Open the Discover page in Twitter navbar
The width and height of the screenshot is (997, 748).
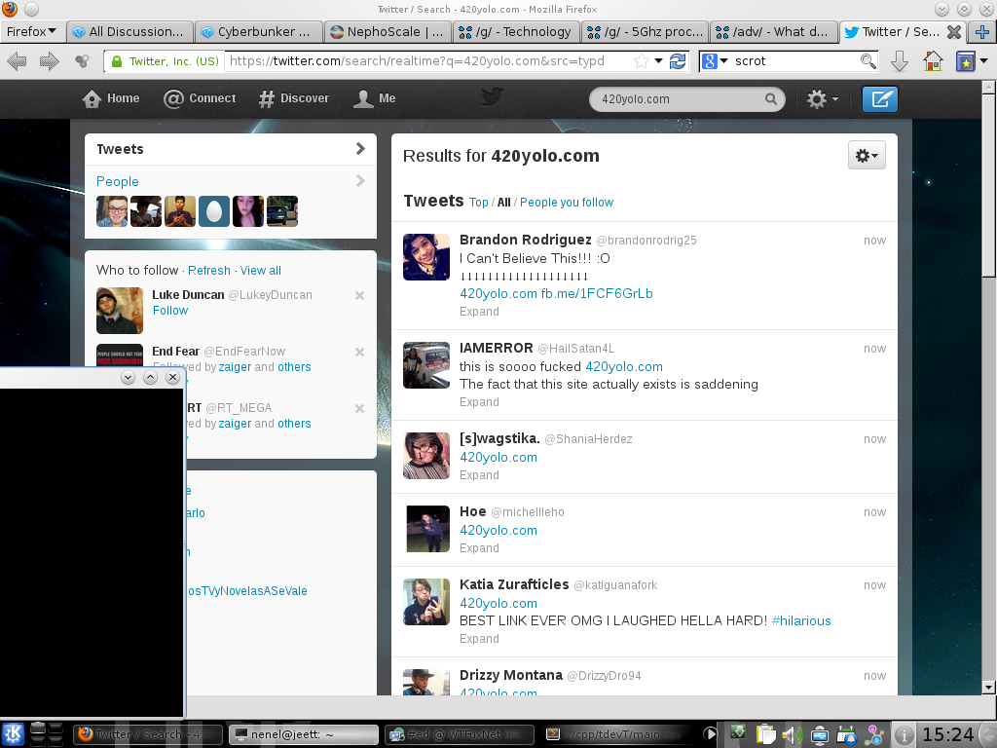tap(294, 98)
